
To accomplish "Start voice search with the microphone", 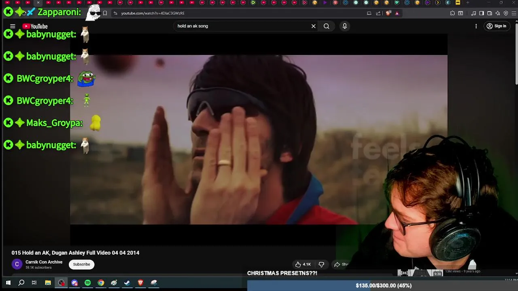I will click(x=345, y=26).
